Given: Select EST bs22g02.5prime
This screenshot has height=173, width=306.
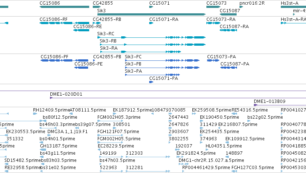Looking at the screenshot, I should 265,117.
